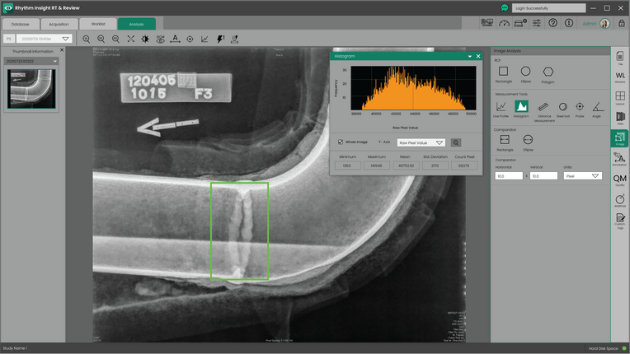Open the brightness contrast sun icon
Screen dimensions: 630x354
point(145,39)
